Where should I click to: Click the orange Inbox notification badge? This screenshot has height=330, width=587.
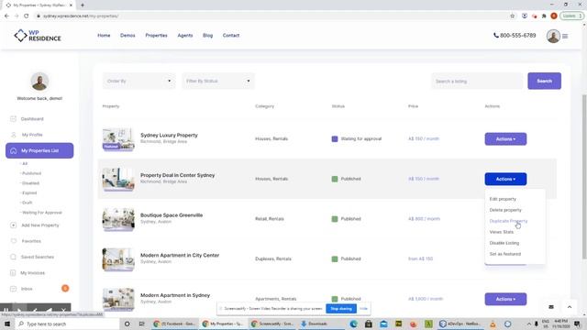65,289
